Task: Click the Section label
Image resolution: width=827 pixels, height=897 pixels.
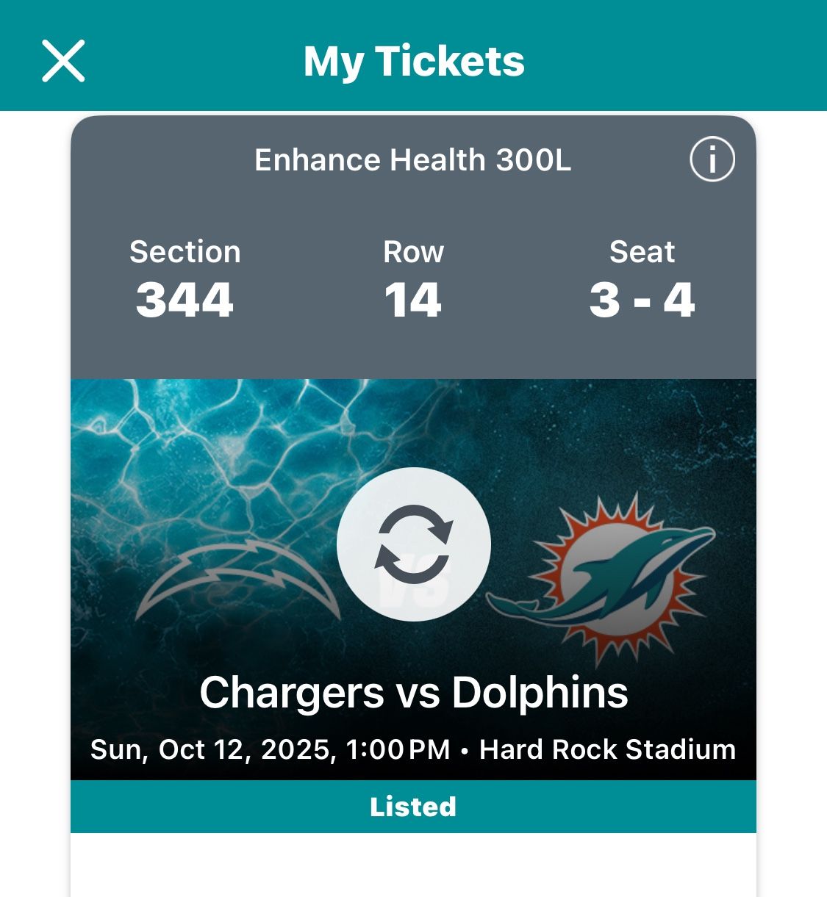Action: (x=185, y=252)
